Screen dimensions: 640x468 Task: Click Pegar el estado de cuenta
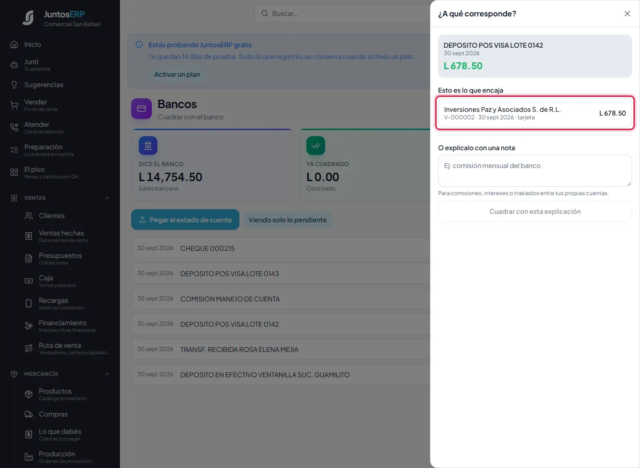click(185, 219)
